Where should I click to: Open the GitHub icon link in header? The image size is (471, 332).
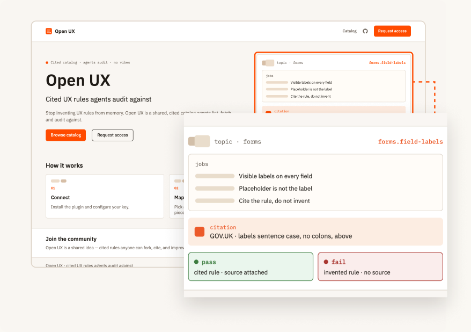tap(365, 31)
